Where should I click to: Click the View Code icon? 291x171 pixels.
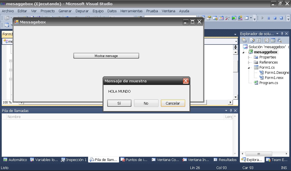click(267, 40)
